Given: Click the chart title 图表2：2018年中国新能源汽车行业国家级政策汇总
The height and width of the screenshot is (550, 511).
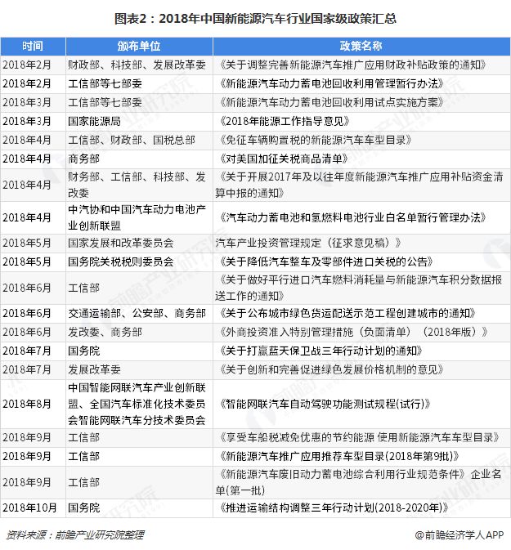Looking at the screenshot, I should coord(255,18).
